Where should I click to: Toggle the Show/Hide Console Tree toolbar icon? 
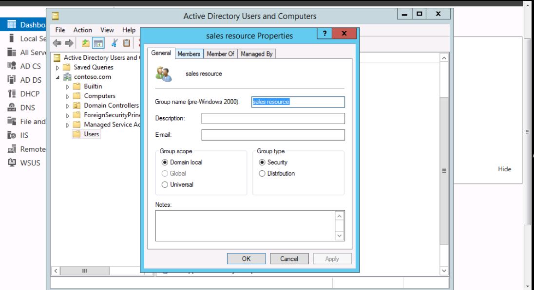tap(98, 43)
